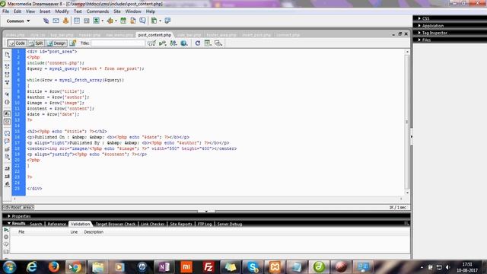487x274 pixels.
Task: Click the Images insert icon
Action: (97, 21)
